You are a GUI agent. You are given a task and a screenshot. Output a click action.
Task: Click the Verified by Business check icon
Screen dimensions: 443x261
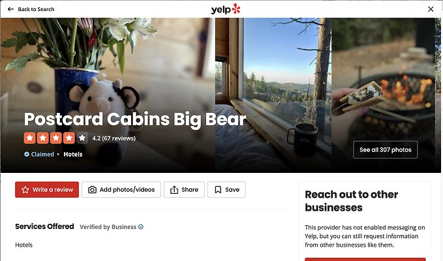click(x=141, y=227)
